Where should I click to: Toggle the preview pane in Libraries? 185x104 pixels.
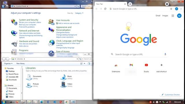tap(89, 64)
